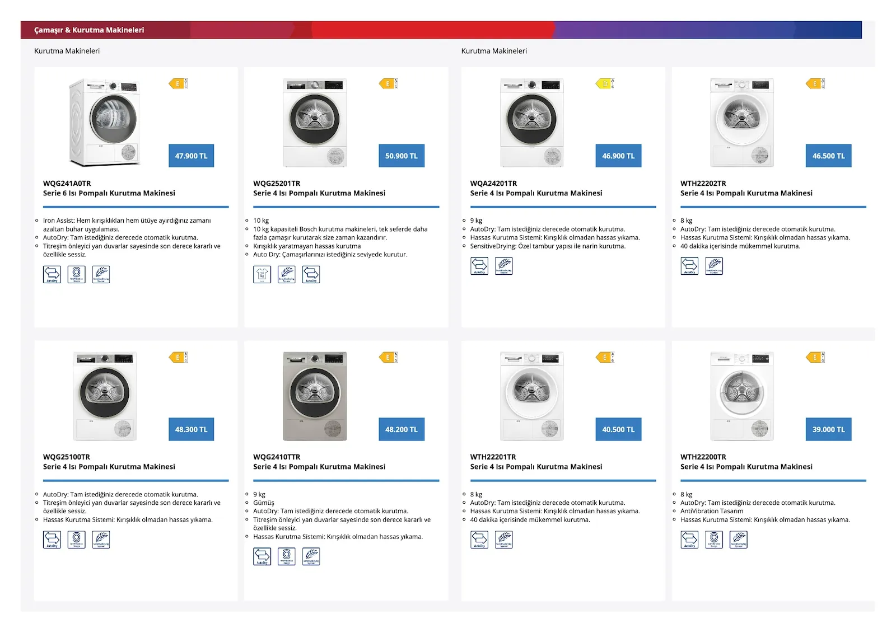Select the 47.900 TL price tag
The height and width of the screenshot is (633, 896).
[x=191, y=156]
